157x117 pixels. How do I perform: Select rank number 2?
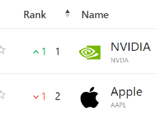(x=58, y=96)
